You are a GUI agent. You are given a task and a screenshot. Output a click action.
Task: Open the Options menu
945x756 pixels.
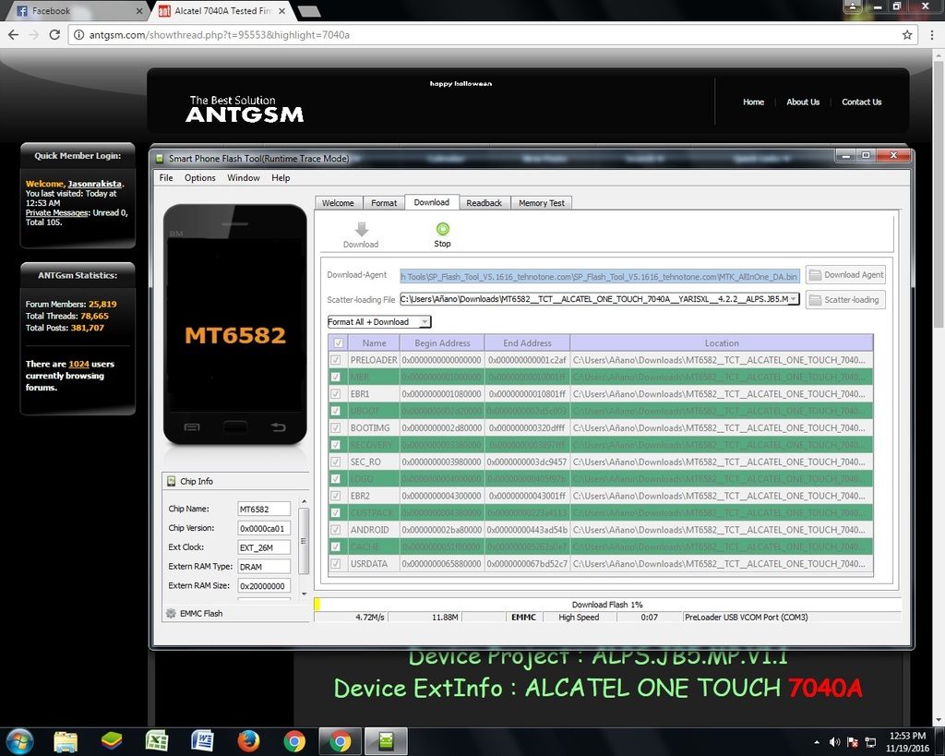tap(199, 178)
